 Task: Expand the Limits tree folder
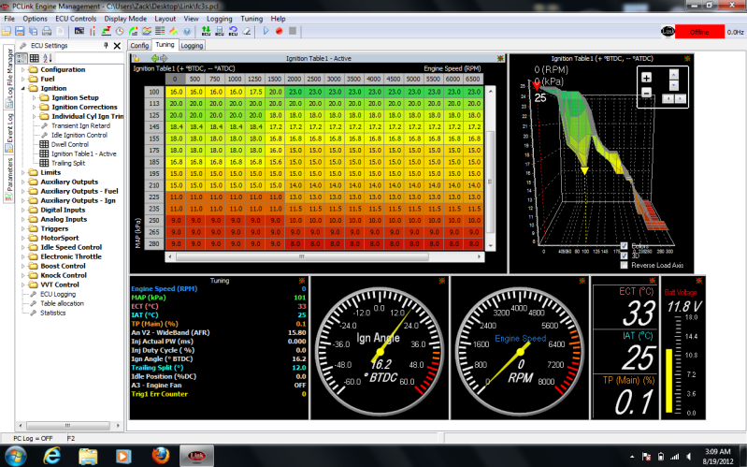coord(22,173)
